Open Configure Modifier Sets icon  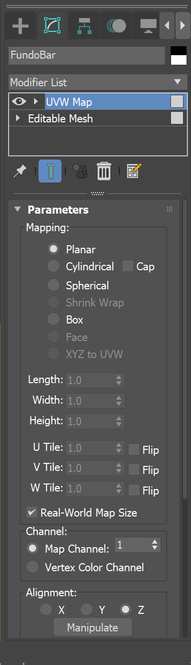(x=133, y=171)
